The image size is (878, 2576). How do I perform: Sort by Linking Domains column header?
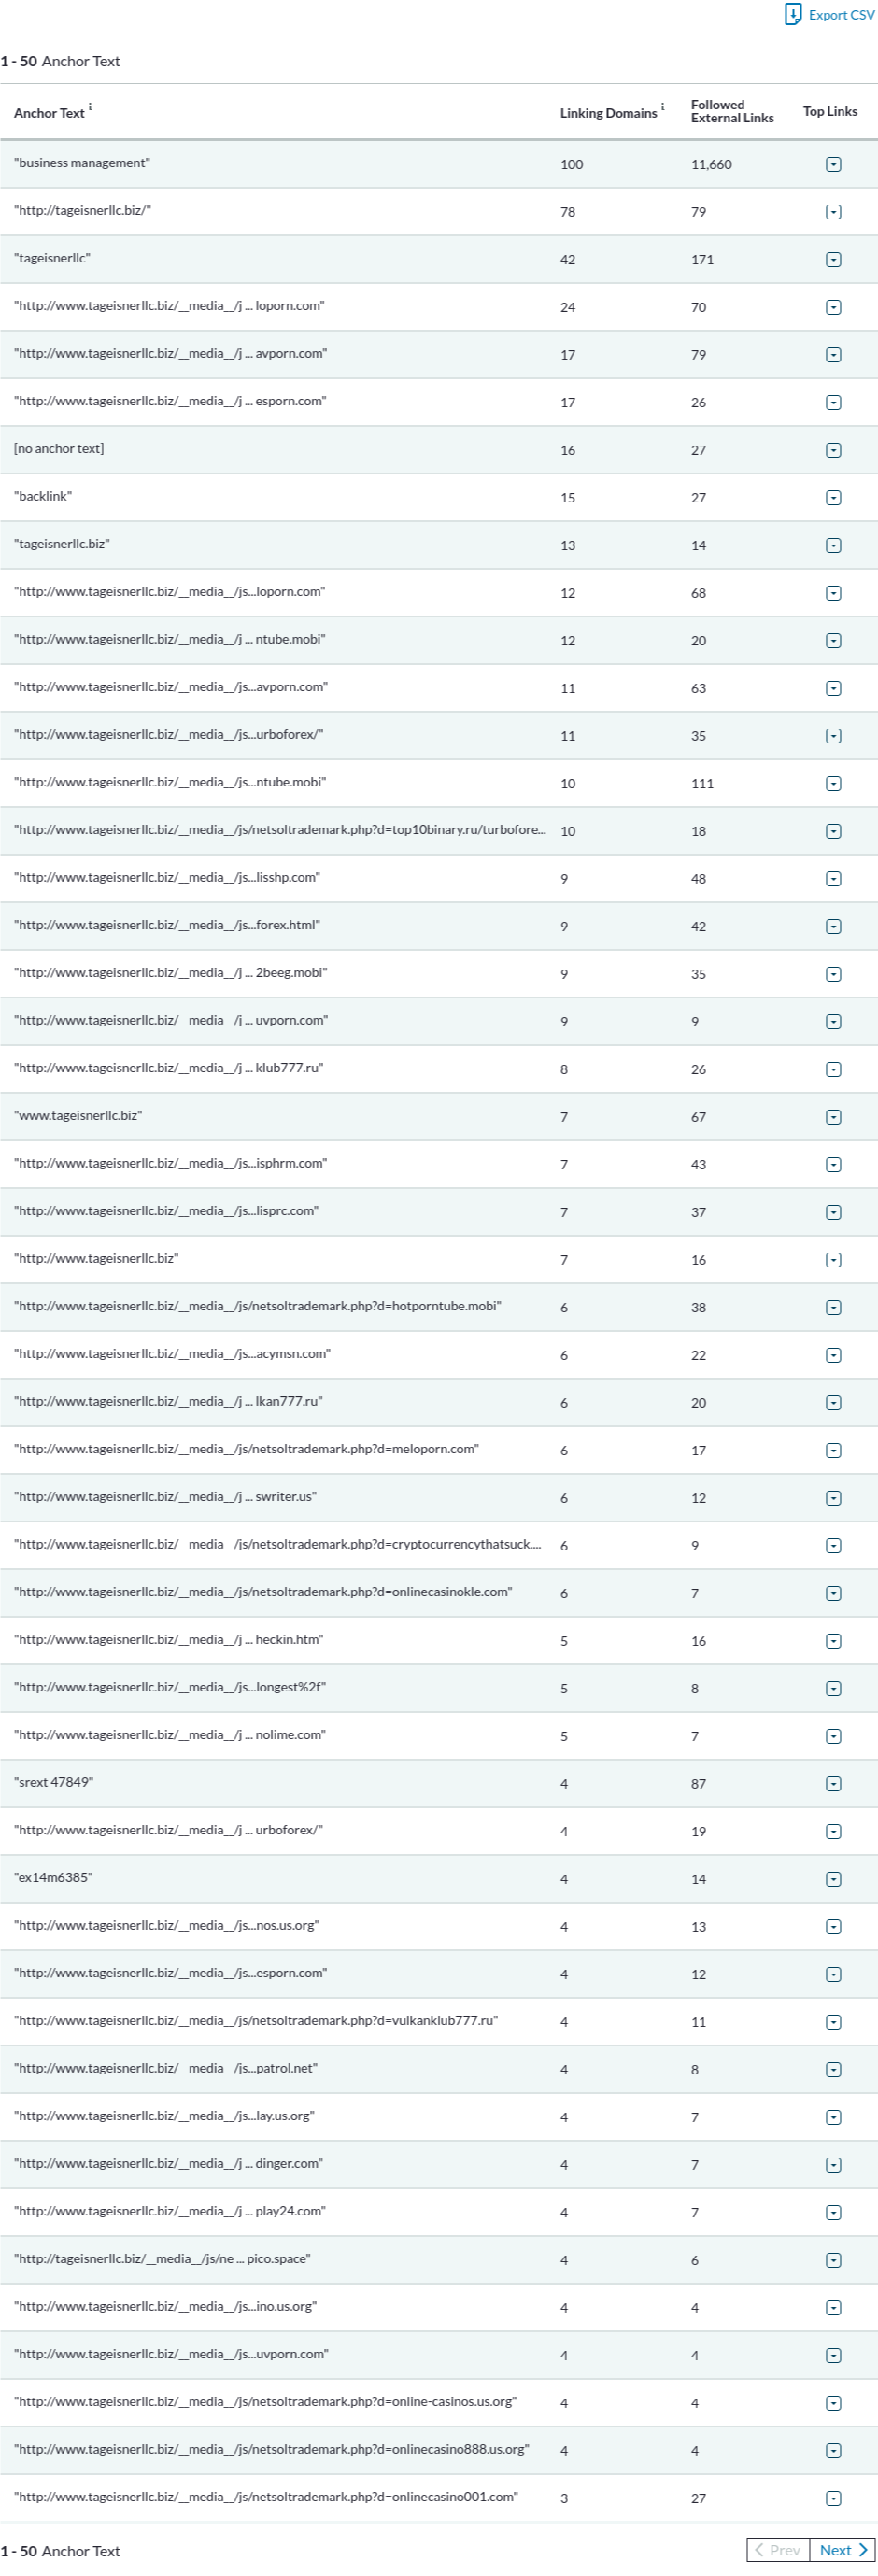(608, 113)
